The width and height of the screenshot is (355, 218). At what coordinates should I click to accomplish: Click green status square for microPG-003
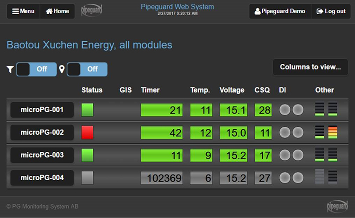click(88, 155)
